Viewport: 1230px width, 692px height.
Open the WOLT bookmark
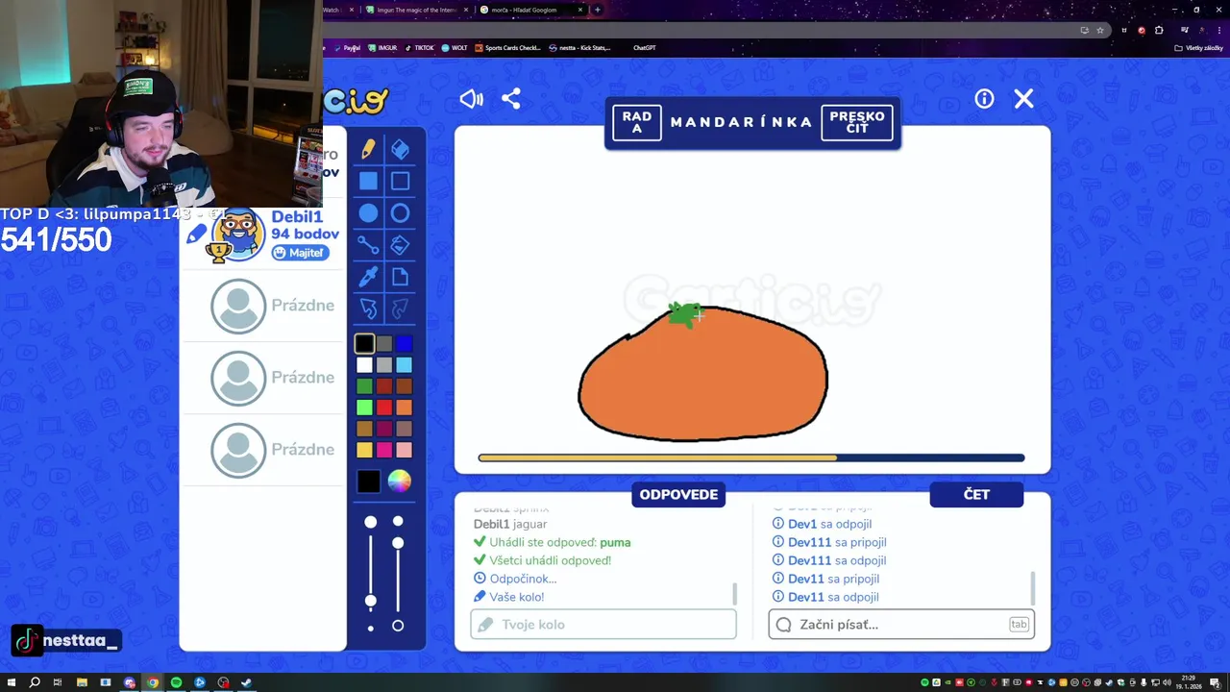click(455, 47)
